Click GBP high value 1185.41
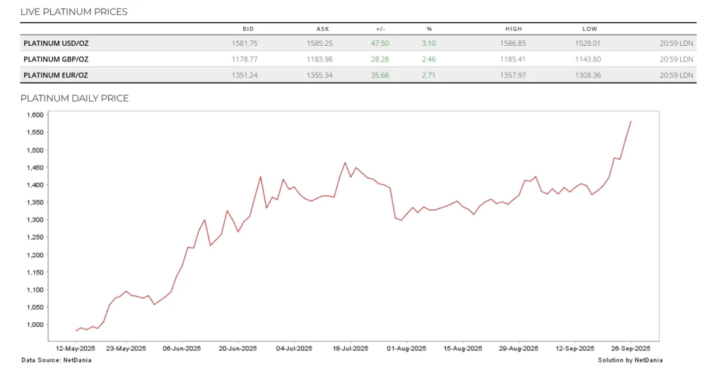708x368 pixels. (x=513, y=59)
